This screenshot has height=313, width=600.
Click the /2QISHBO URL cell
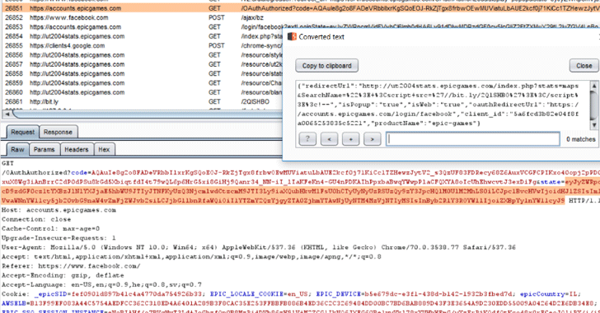255,102
